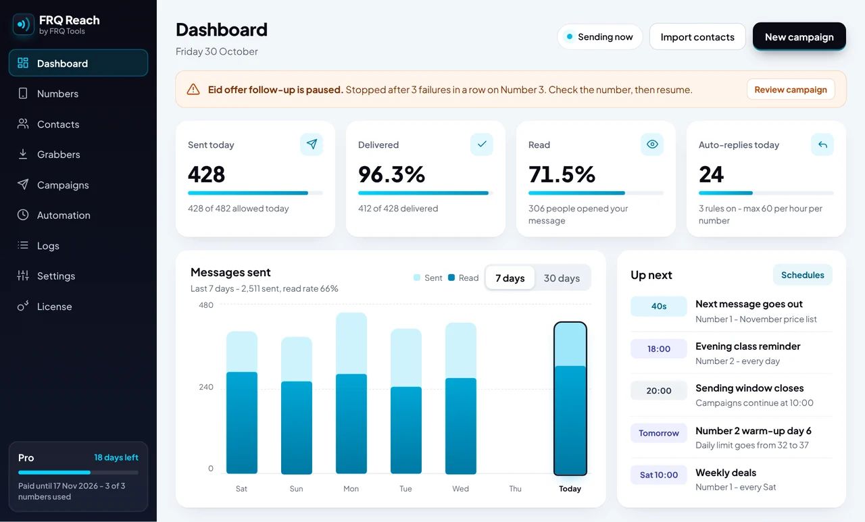The width and height of the screenshot is (865, 522).
Task: Click the Sent today progress bar
Action: pos(255,193)
